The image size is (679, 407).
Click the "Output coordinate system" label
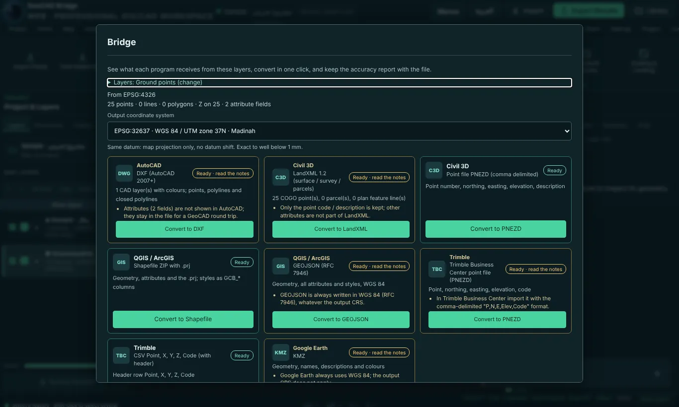click(x=141, y=115)
